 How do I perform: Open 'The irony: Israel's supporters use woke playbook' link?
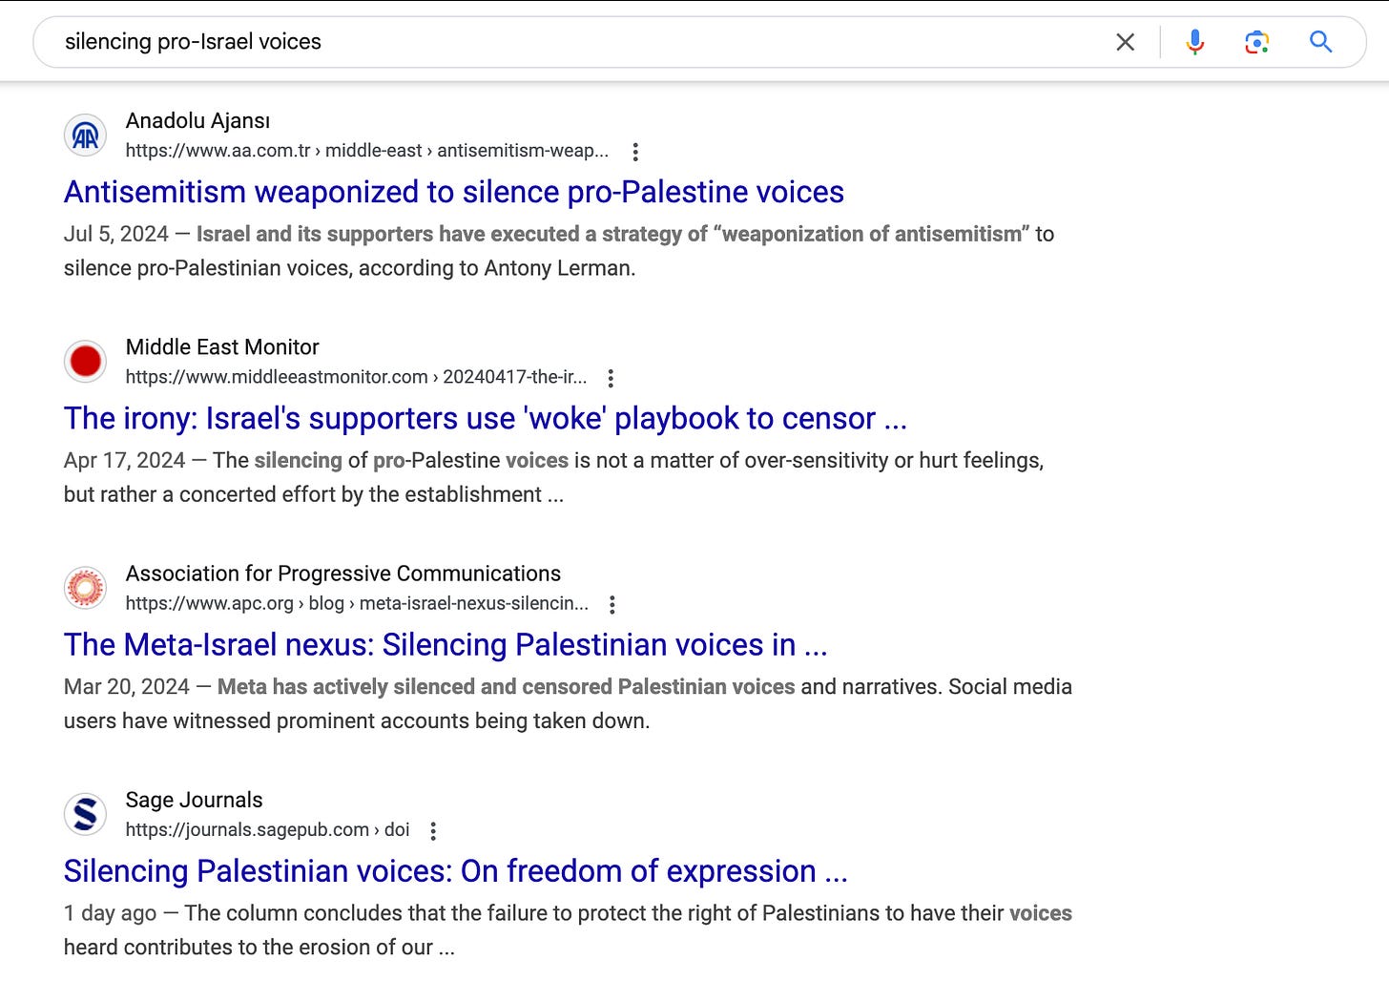point(486,418)
